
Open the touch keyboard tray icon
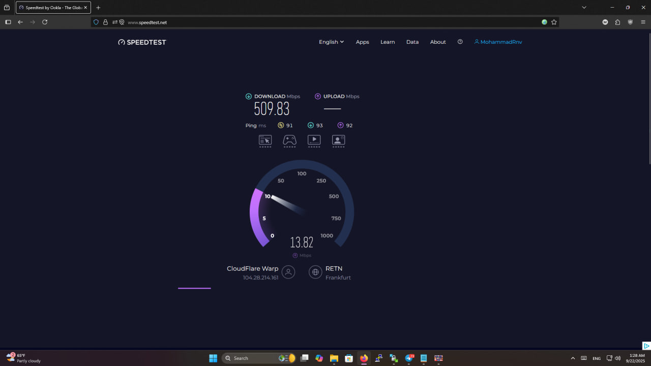pyautogui.click(x=584, y=358)
